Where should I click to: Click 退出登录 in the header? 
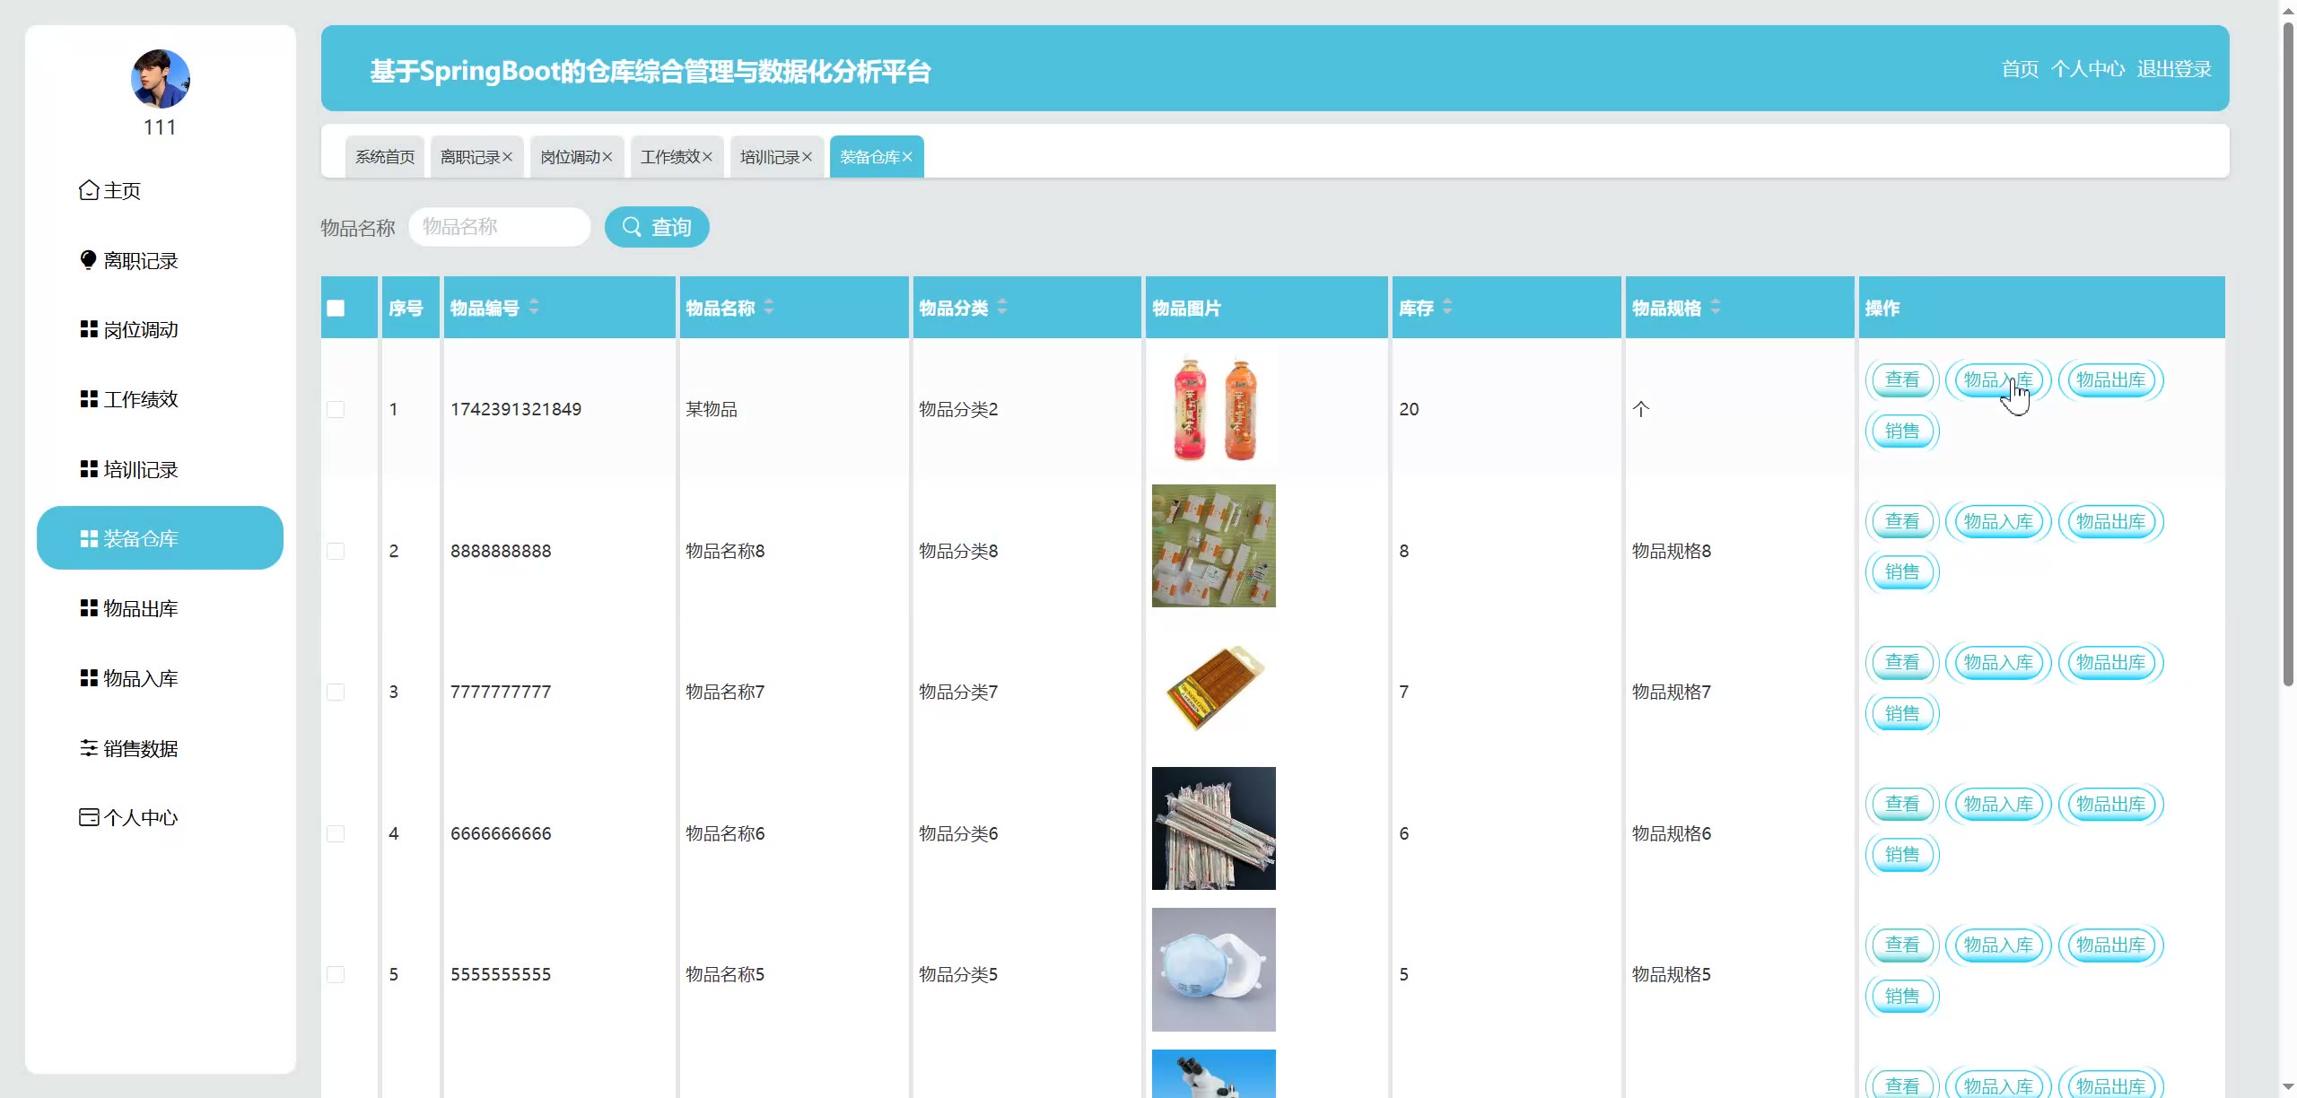pos(2173,69)
